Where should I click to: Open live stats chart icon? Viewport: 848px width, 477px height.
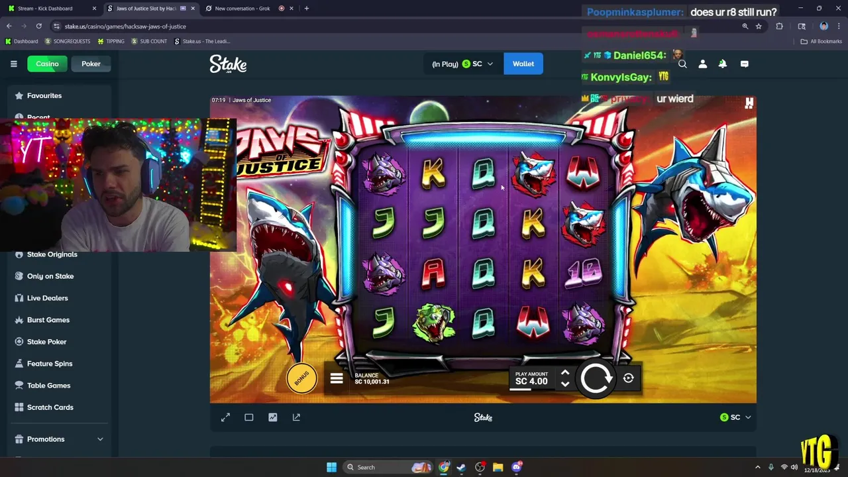pos(272,417)
